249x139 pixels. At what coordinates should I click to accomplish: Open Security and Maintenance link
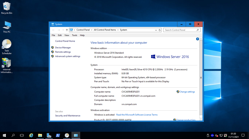coord(68,116)
